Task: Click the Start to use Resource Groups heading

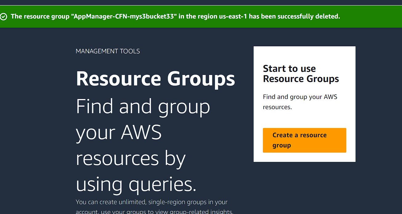Action: point(301,74)
